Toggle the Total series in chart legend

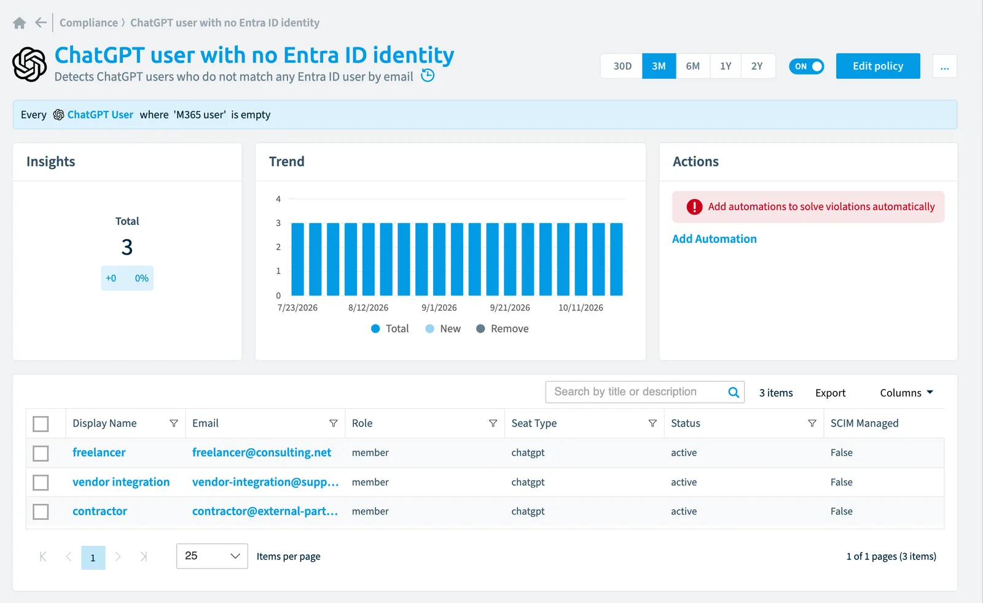tap(390, 329)
